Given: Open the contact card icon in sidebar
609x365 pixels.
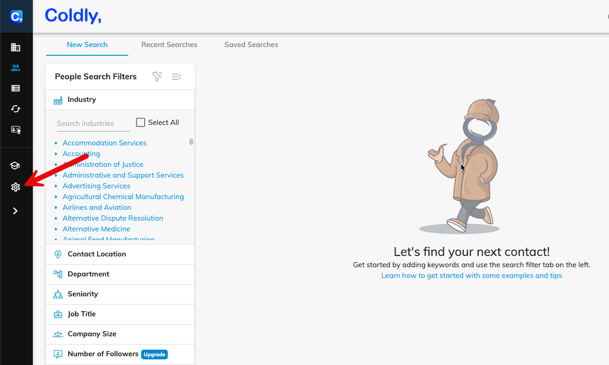Looking at the screenshot, I should [x=15, y=130].
